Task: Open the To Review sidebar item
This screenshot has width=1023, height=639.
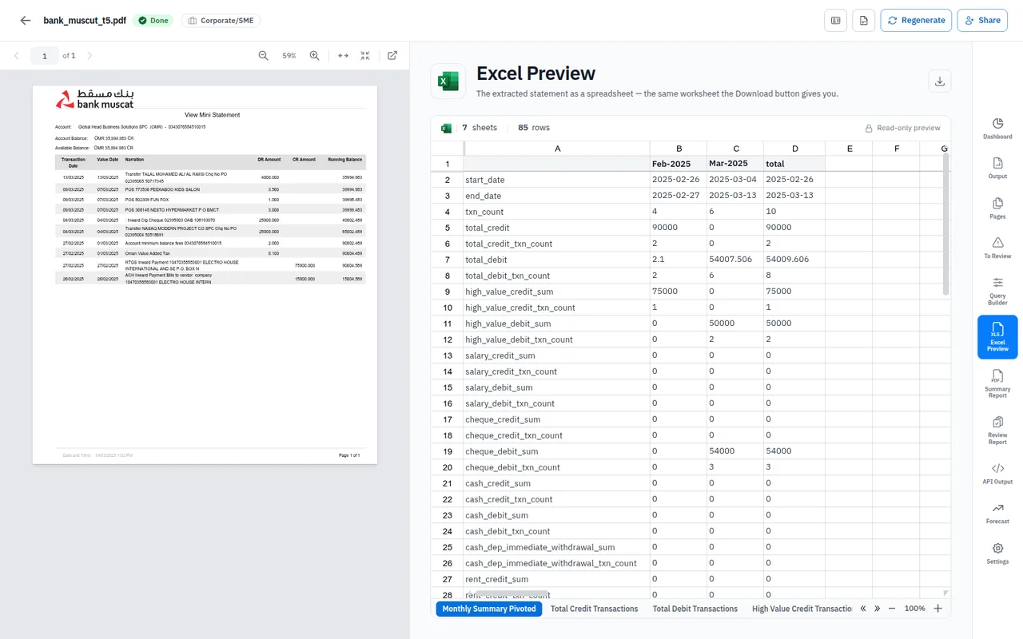Action: [x=997, y=248]
